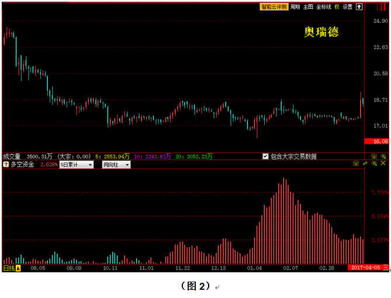Click the up arrow icon beside 设置
Image resolution: width=391 pixels, height=298 pixels.
coord(359,7)
